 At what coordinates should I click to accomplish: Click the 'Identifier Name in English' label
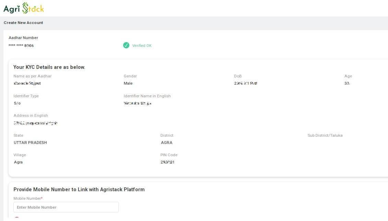147,96
